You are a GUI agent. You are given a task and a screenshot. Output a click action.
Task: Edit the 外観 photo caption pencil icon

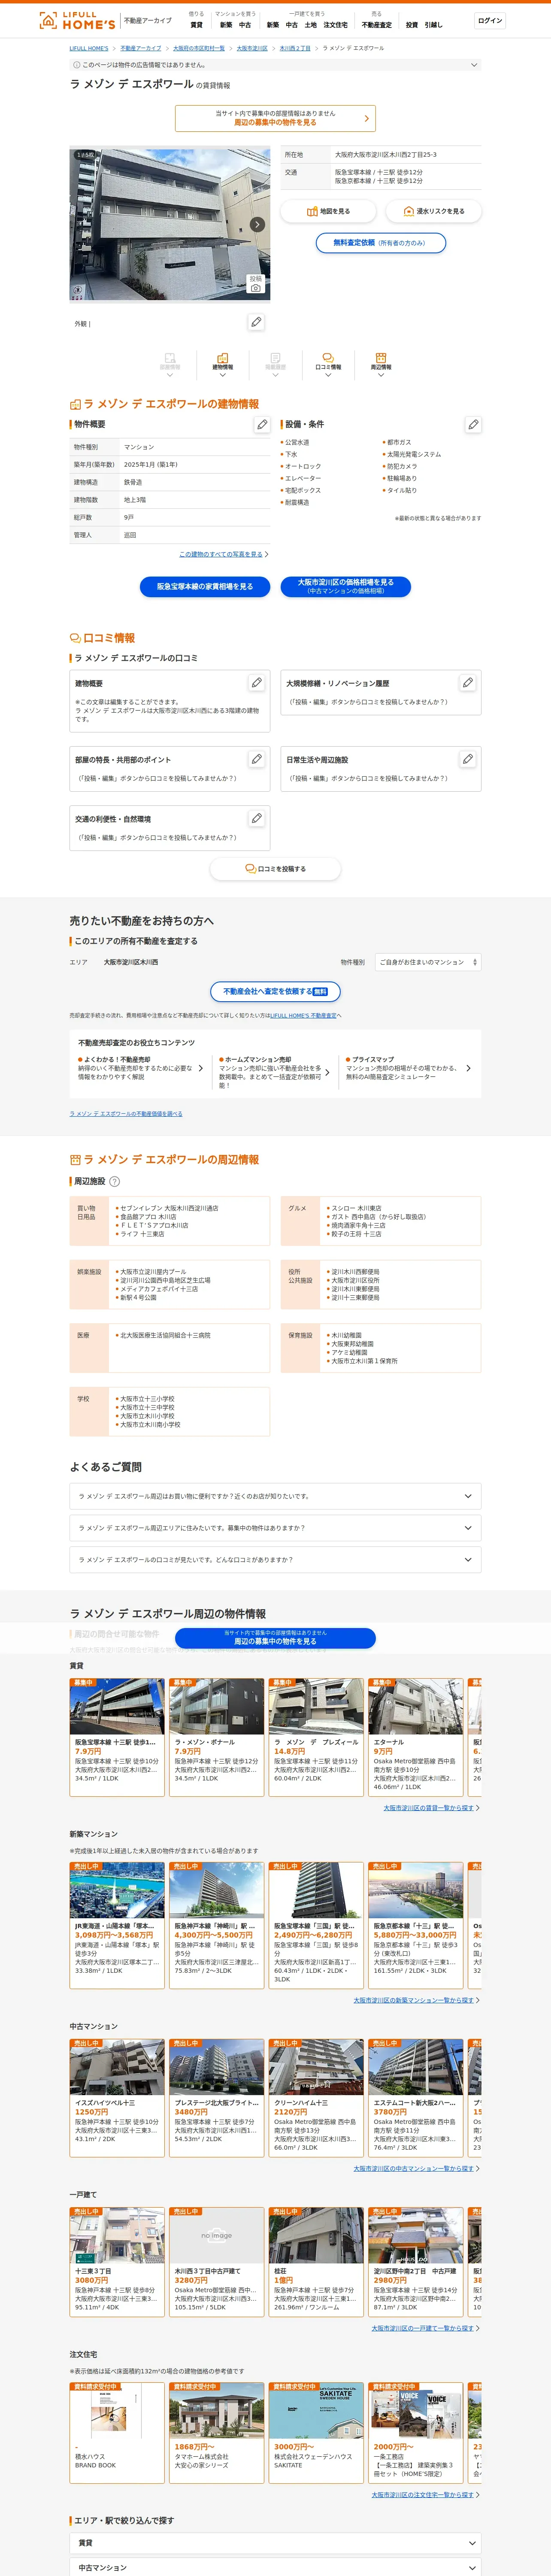(x=256, y=322)
